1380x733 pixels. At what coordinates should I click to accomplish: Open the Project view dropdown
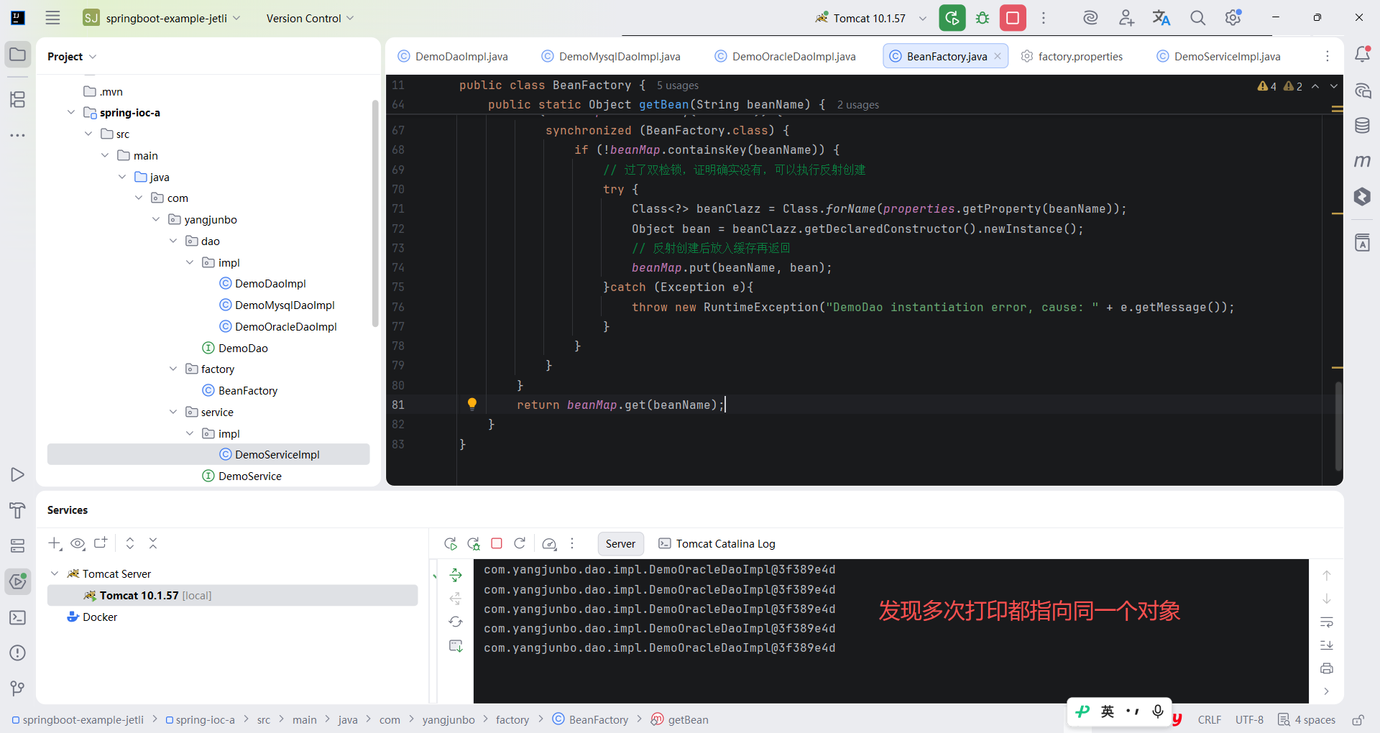tap(71, 56)
